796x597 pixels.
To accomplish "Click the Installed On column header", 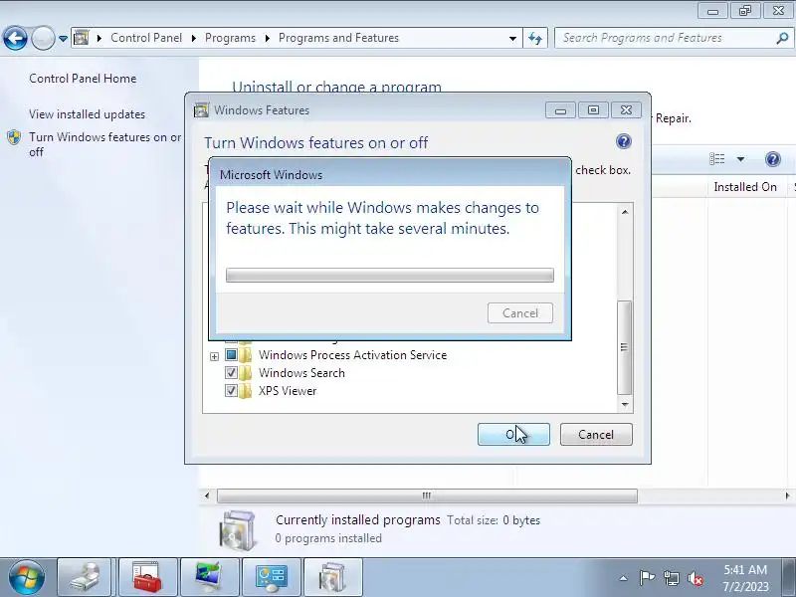I will click(x=745, y=187).
